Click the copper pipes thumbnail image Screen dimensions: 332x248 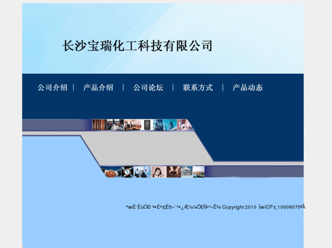pyautogui.click(x=99, y=125)
